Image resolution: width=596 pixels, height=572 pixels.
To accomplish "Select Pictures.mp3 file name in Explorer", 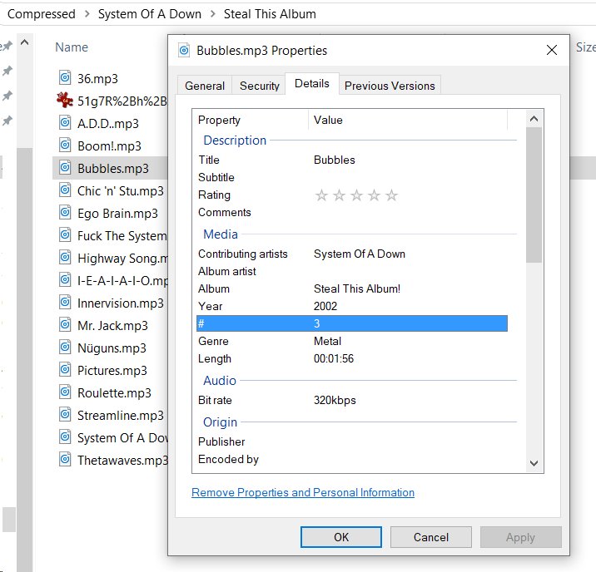I will click(x=112, y=370).
